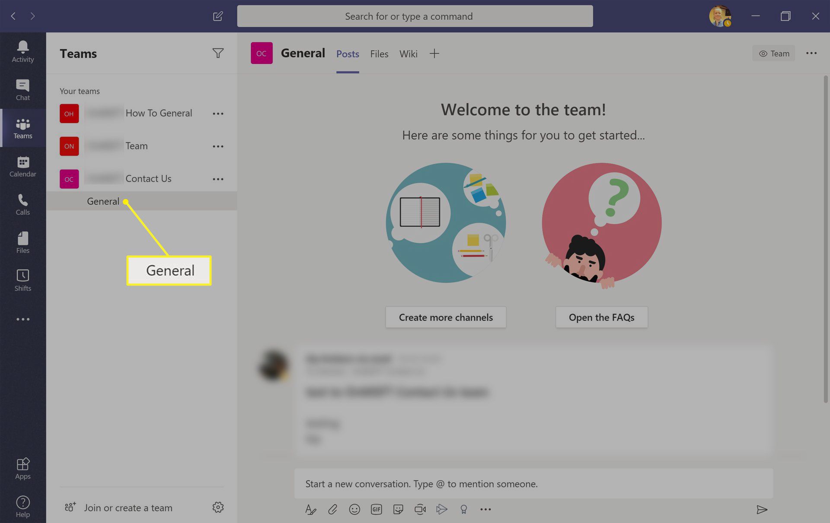830x523 pixels.
Task: Expand the three-dot menu for How To General
Action: coord(219,113)
